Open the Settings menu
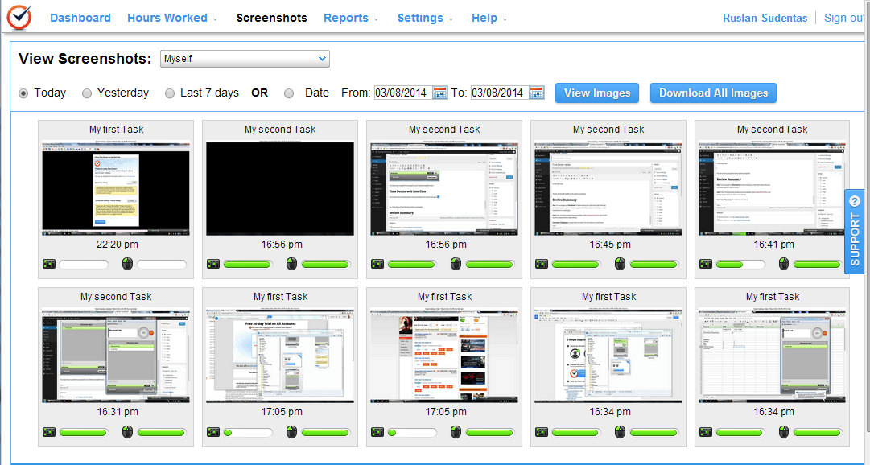The height and width of the screenshot is (465, 870). [419, 18]
